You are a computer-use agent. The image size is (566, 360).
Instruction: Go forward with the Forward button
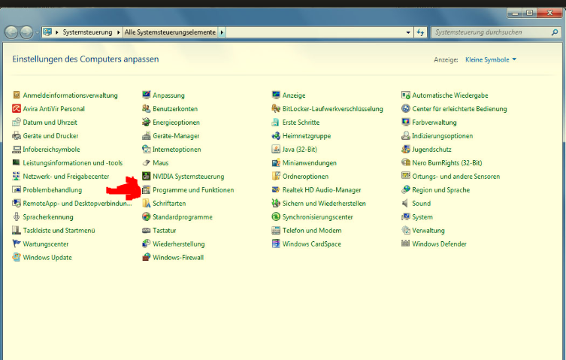(26, 32)
